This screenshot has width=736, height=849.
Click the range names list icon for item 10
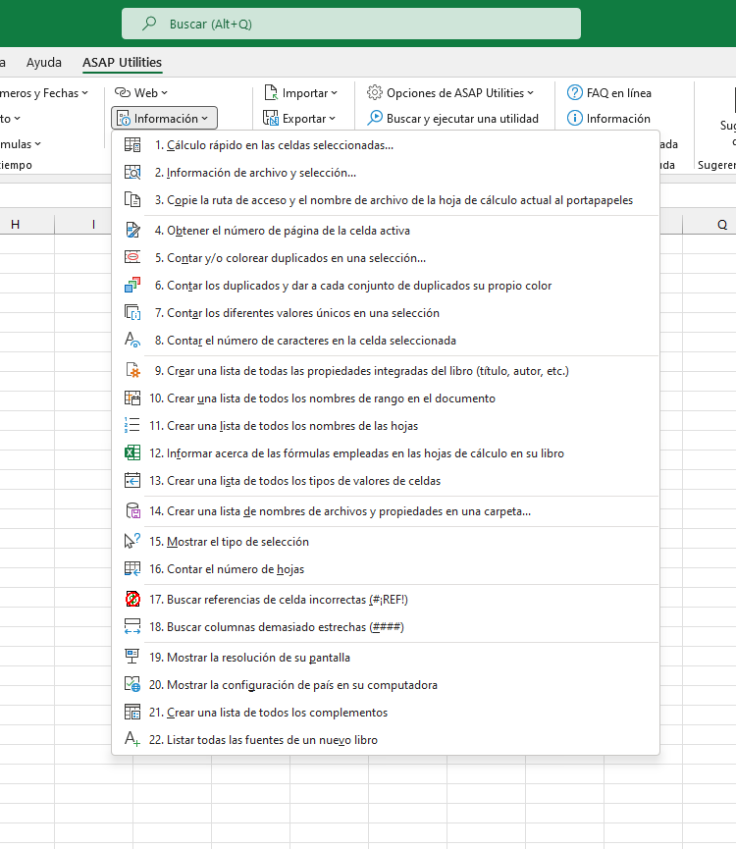point(132,398)
